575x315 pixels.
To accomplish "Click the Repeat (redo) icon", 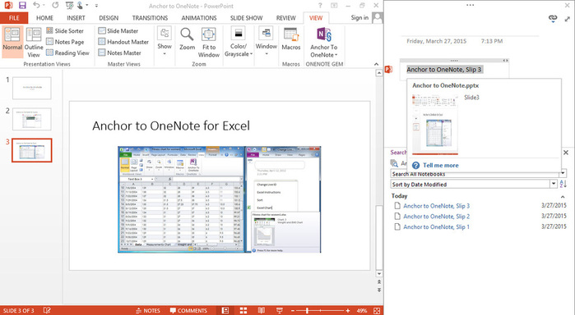I will 55,6.
